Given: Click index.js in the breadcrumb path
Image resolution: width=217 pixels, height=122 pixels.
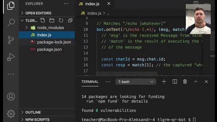Looking at the screenshot, I should pos(91,13).
